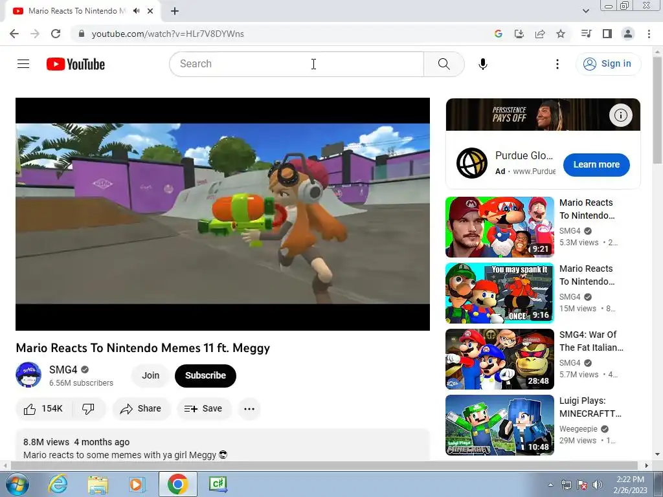
Task: Click the Join membership button
Action: [x=150, y=375]
